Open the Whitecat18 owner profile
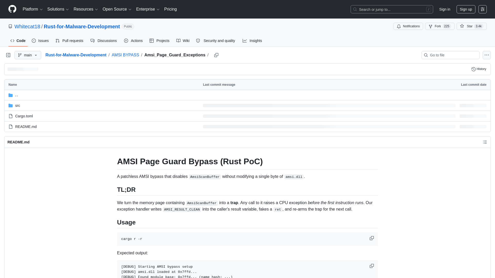Image resolution: width=495 pixels, height=278 pixels. coord(27,27)
